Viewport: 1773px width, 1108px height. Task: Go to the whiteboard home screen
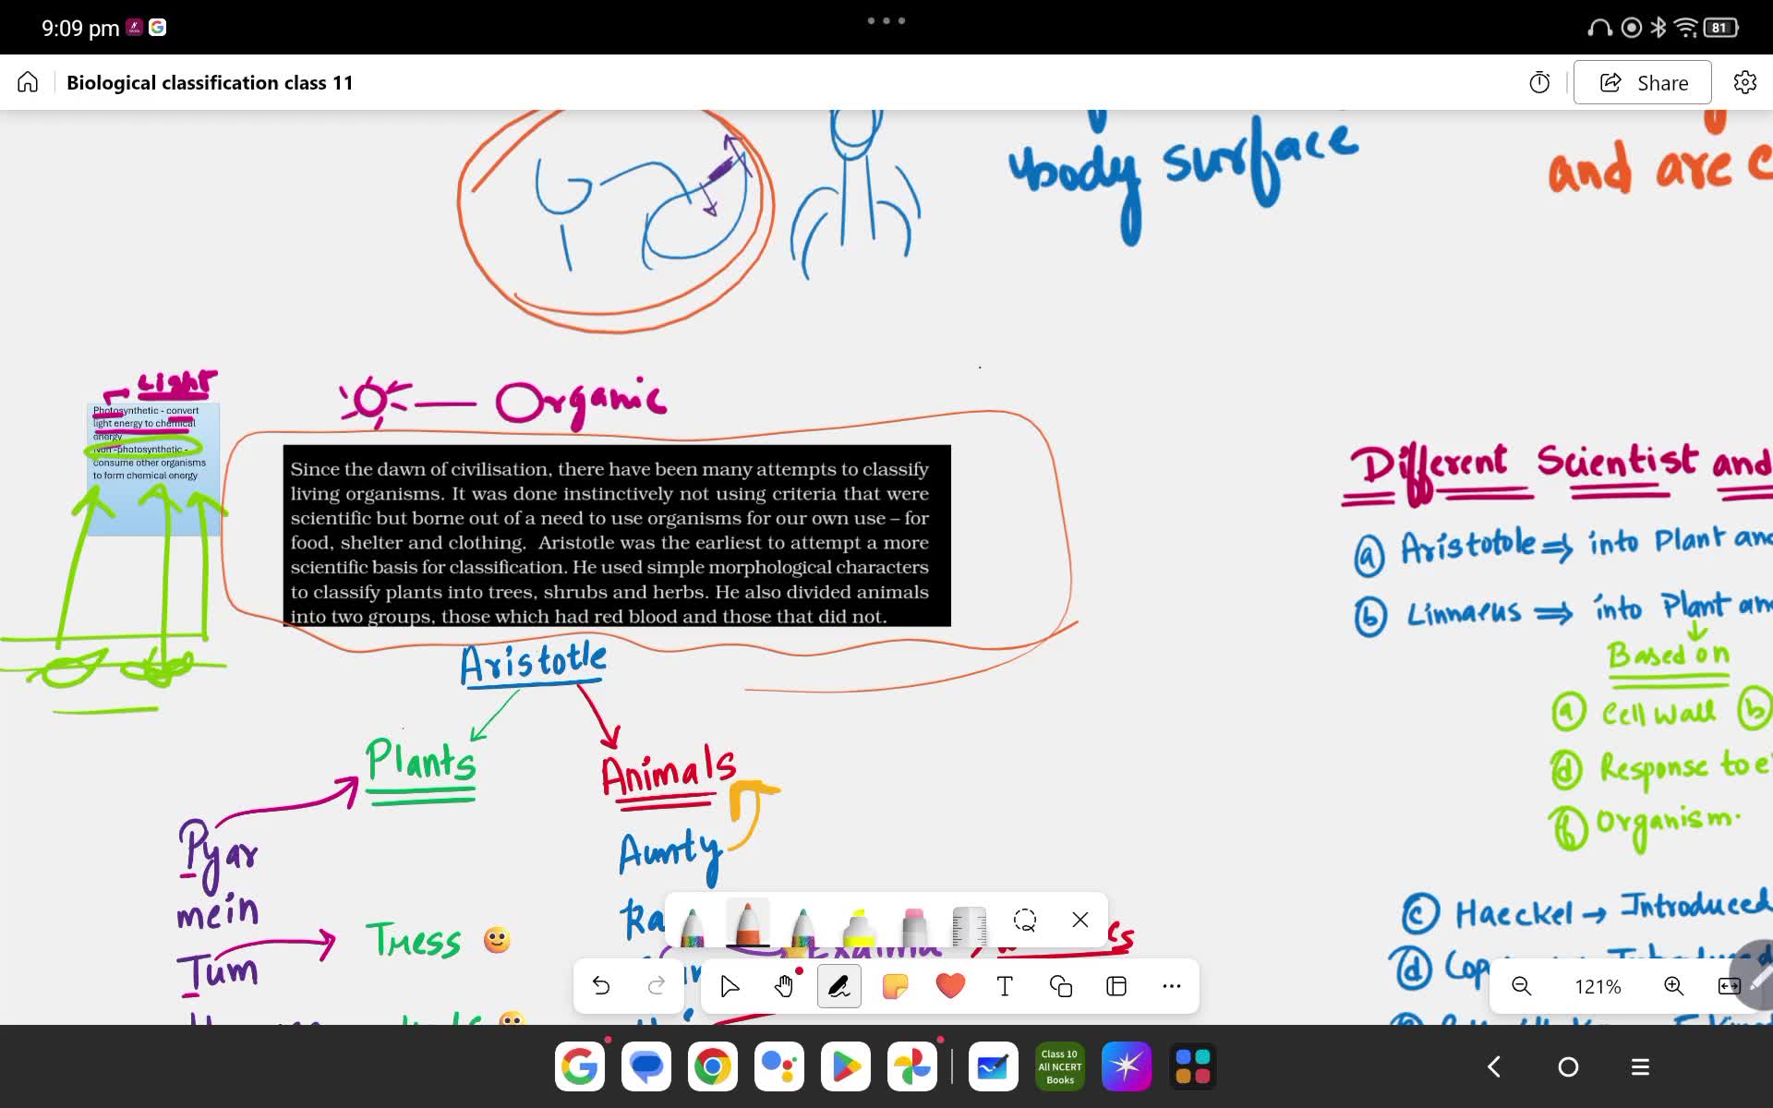tap(28, 82)
